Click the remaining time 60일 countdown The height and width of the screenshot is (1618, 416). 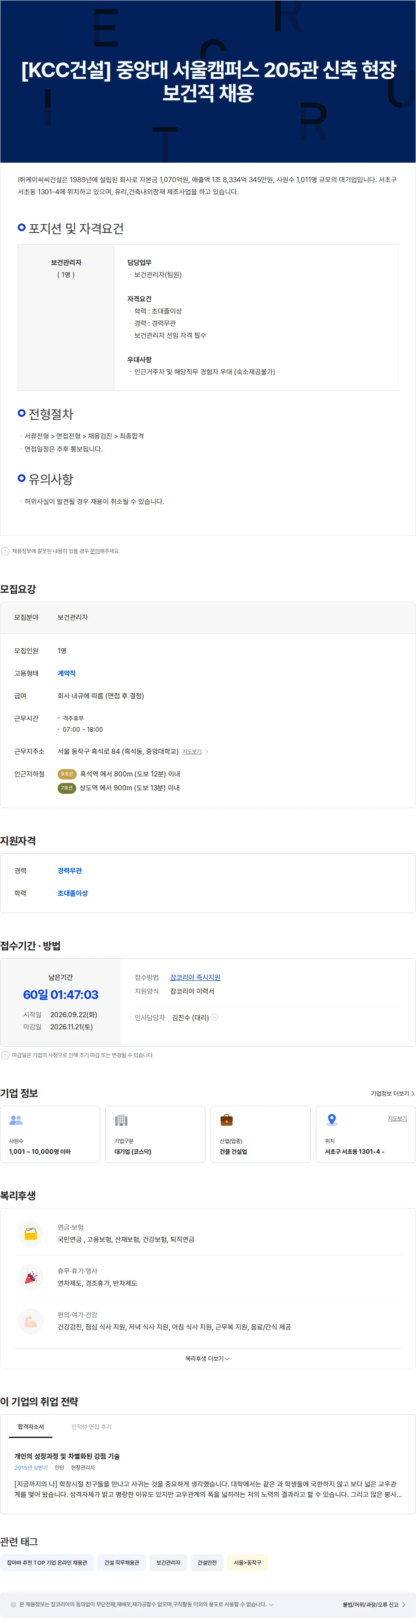click(61, 995)
